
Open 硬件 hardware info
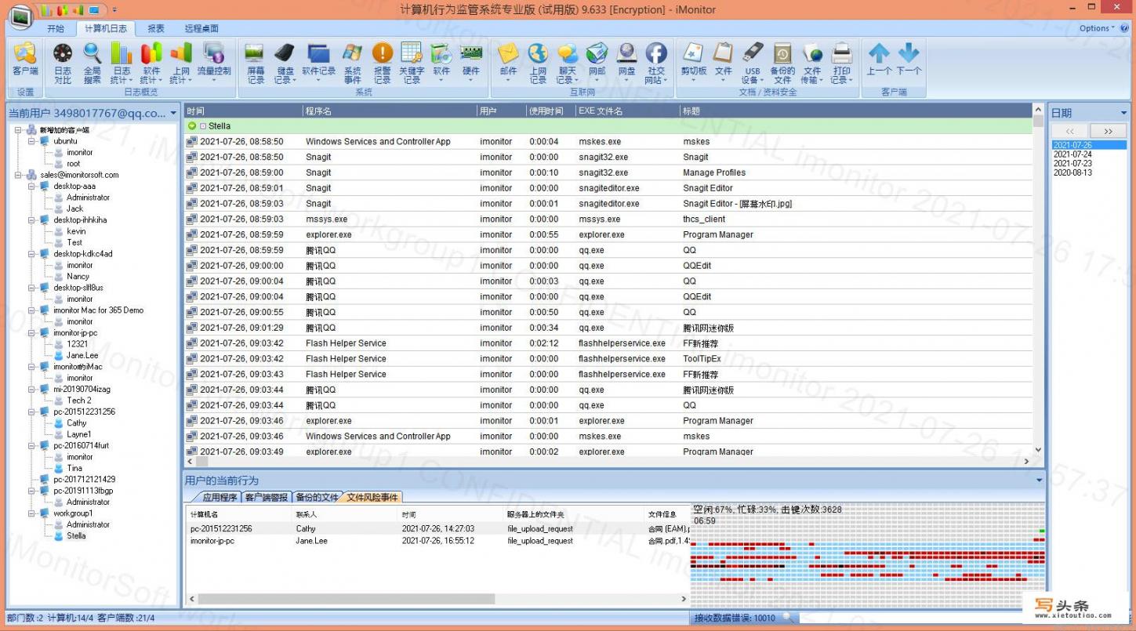(x=471, y=62)
